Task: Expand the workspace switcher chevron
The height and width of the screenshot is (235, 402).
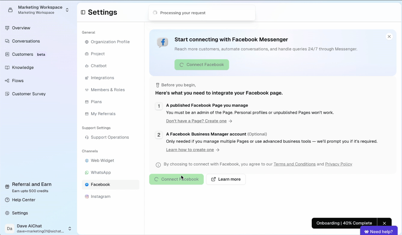Action: pos(66,9)
